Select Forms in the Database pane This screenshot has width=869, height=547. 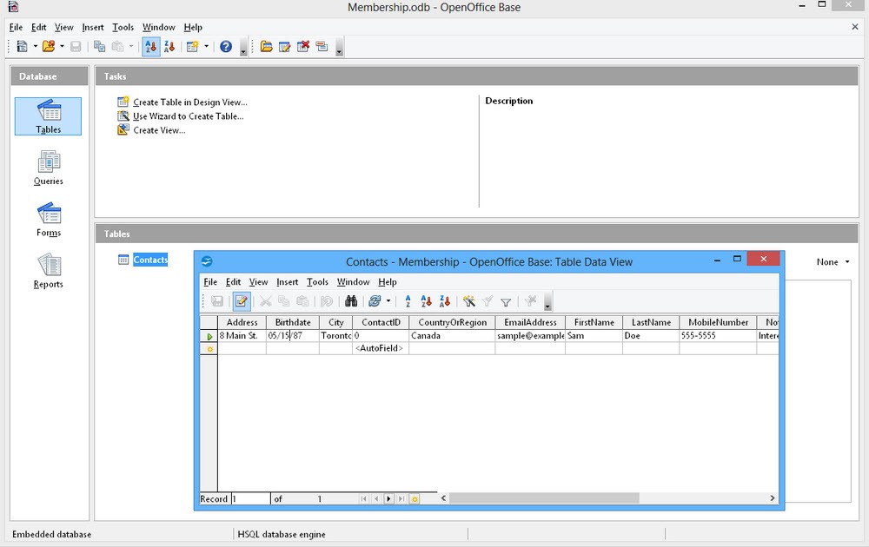48,220
